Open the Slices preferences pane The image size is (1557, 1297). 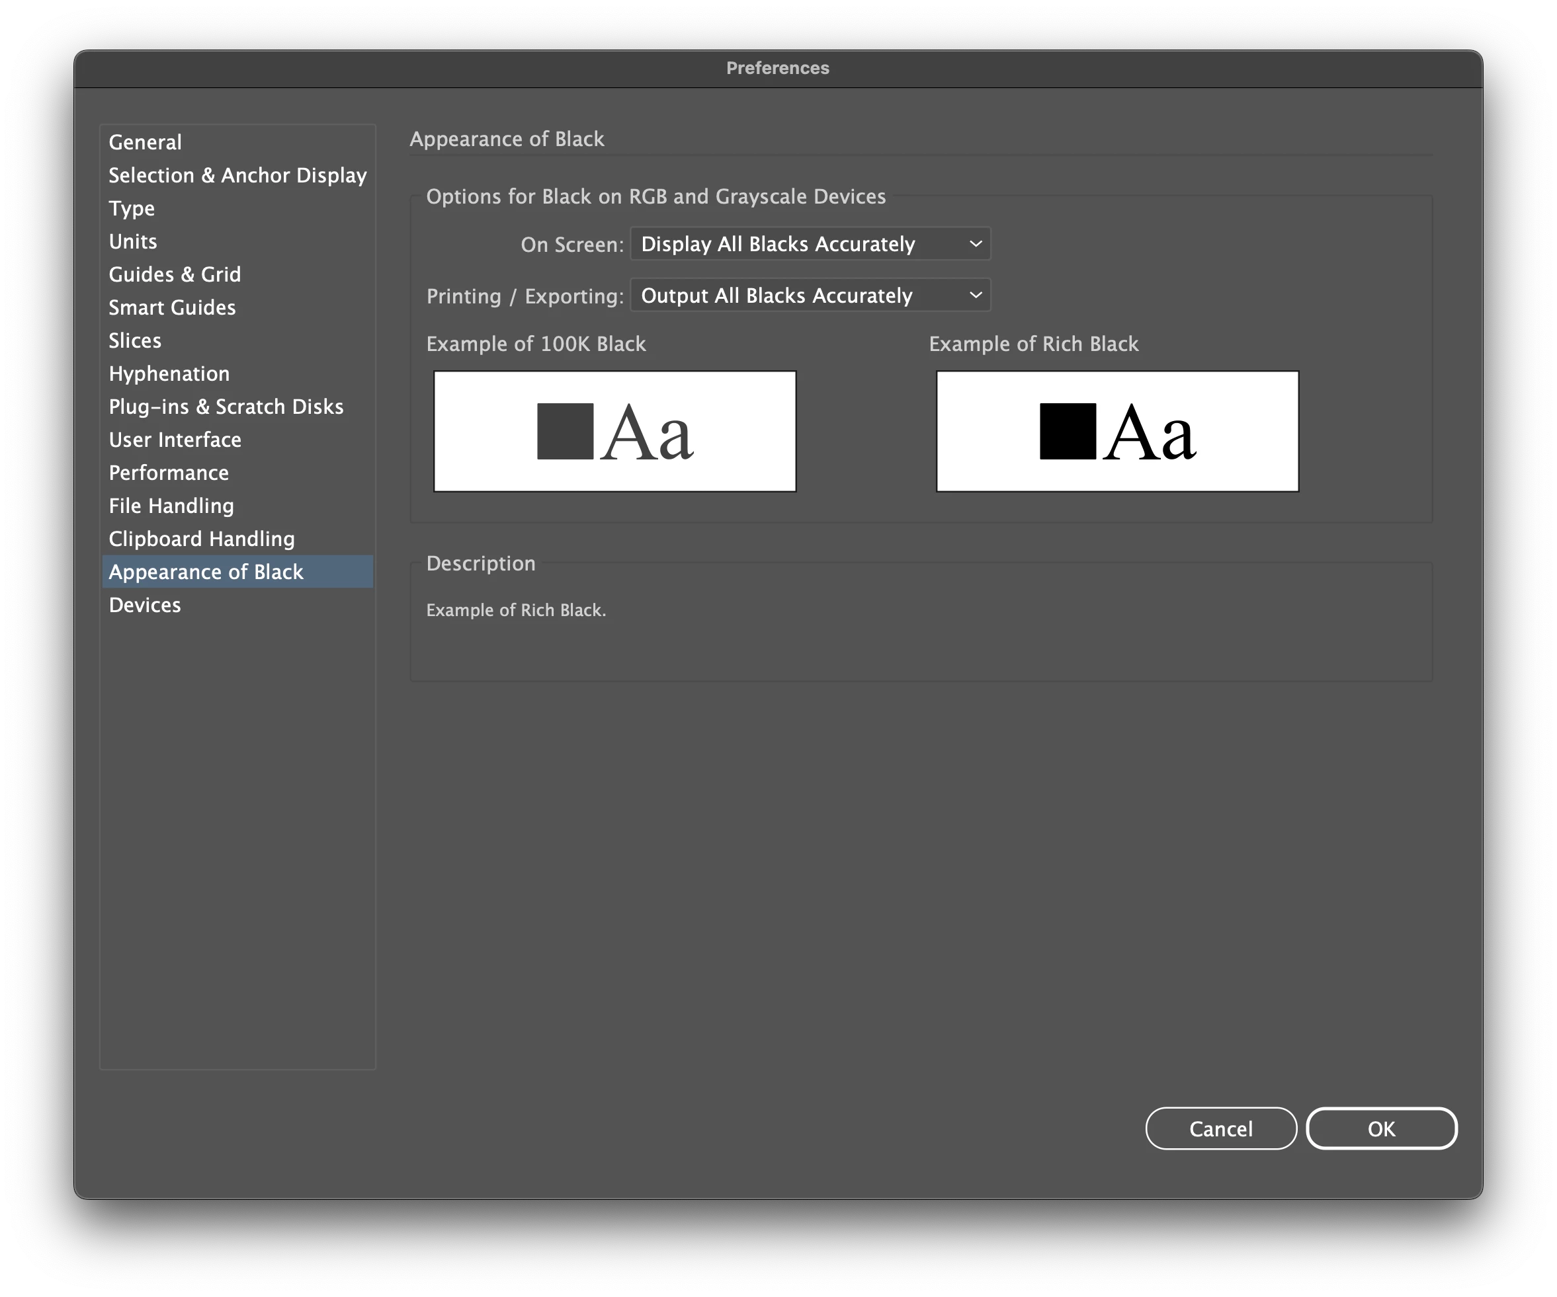click(135, 341)
